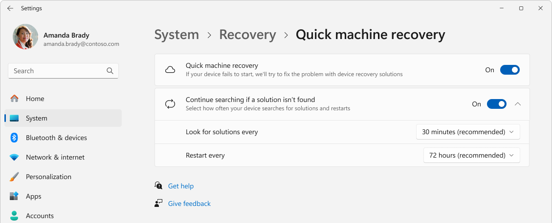Image resolution: width=552 pixels, height=223 pixels.
Task: Go to Recovery breadcrumb
Action: click(x=247, y=35)
